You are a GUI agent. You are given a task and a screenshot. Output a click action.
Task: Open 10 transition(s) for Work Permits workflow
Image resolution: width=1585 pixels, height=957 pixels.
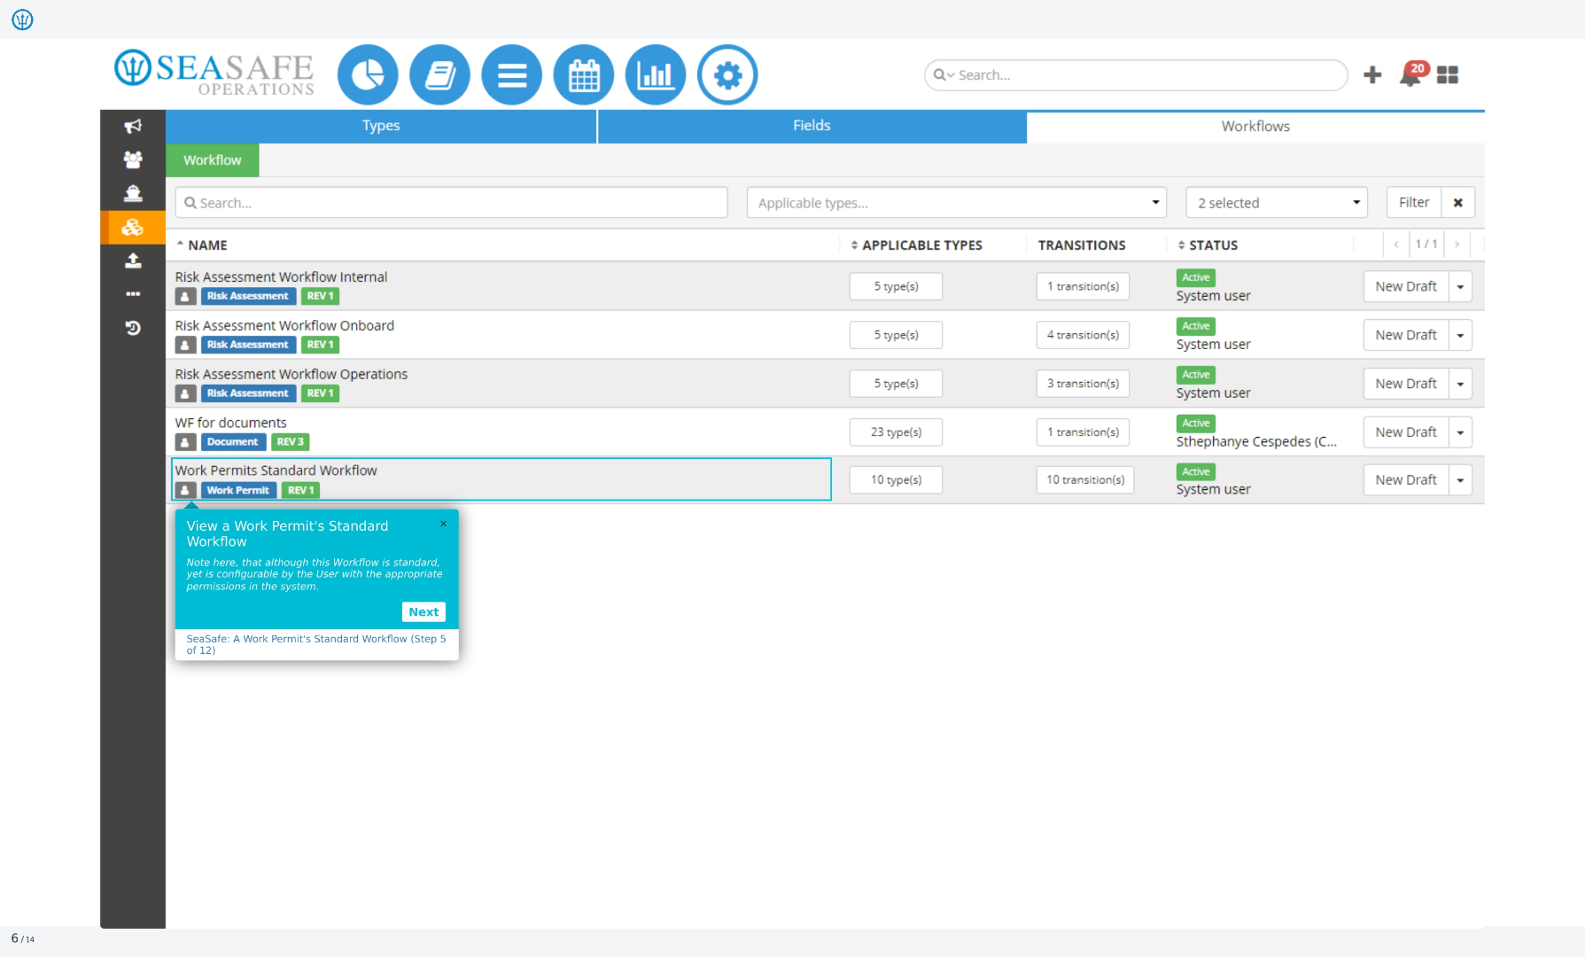[x=1085, y=480]
